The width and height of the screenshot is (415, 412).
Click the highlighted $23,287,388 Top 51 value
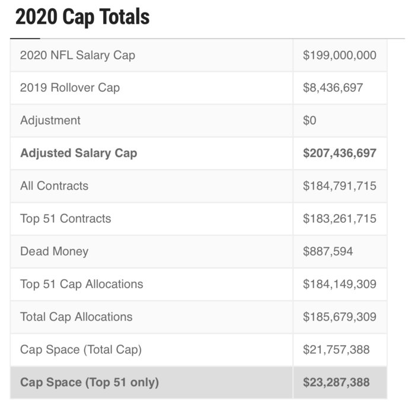click(336, 382)
